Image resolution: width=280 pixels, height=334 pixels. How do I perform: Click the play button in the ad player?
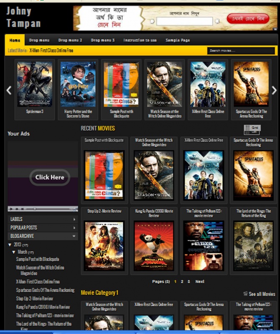coord(11,209)
